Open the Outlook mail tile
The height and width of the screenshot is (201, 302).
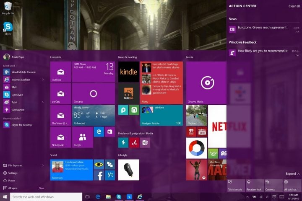(x=61, y=72)
